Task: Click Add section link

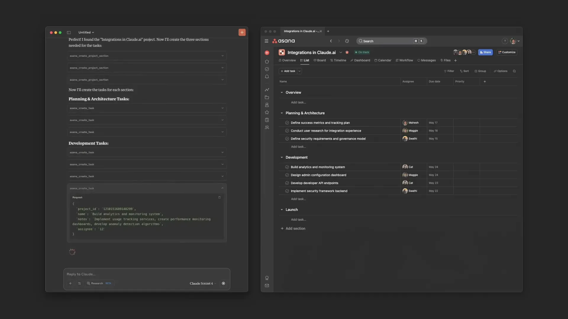Action: point(293,229)
